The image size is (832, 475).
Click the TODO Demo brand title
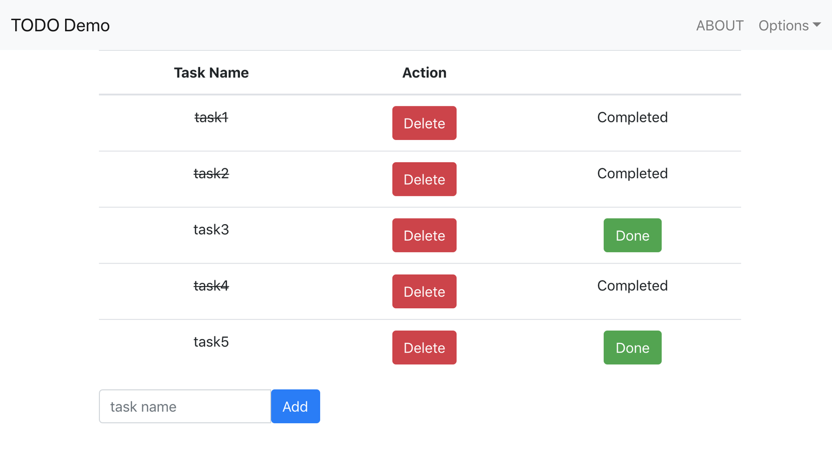point(61,25)
